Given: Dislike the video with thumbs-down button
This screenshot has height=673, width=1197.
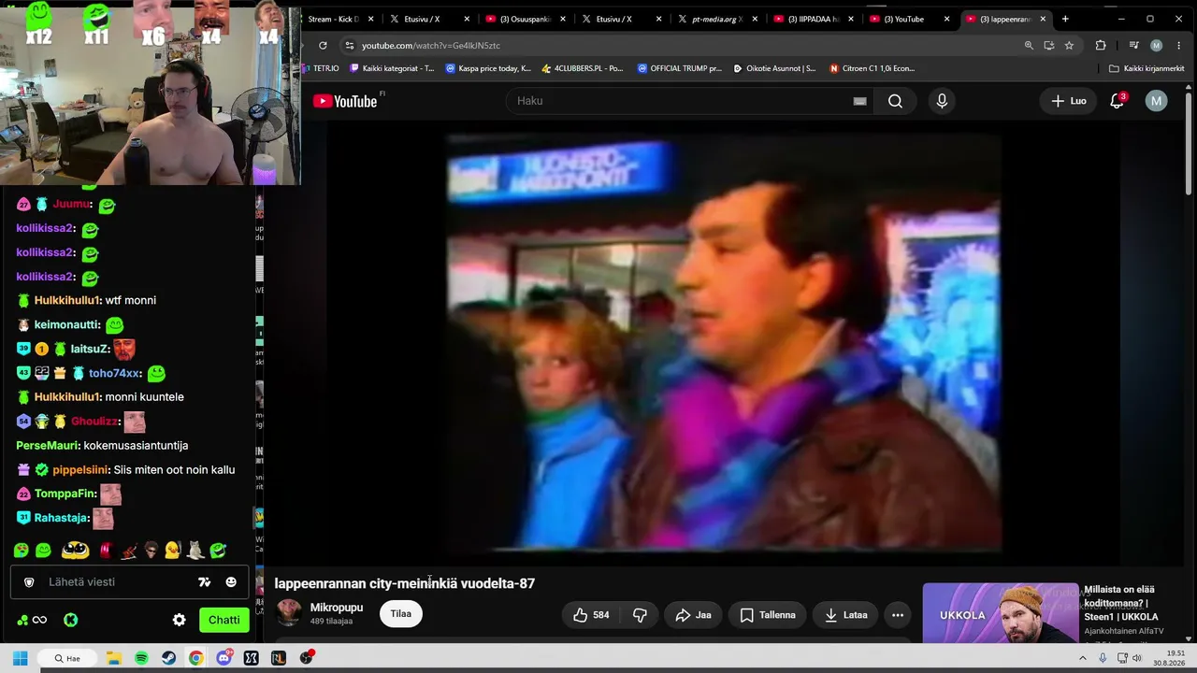Looking at the screenshot, I should (640, 615).
